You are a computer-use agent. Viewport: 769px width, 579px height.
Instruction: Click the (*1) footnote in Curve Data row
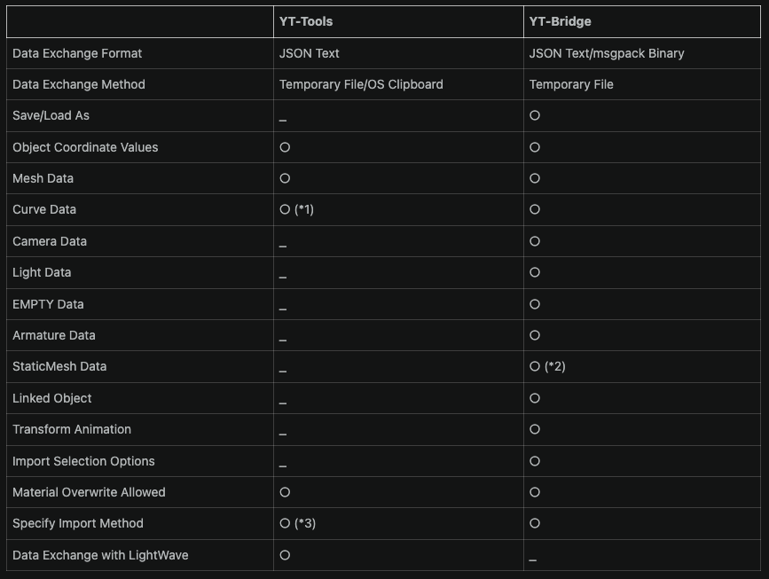pos(304,209)
